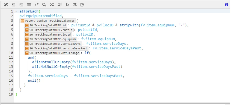Click the export arrow toolbar icon
The height and width of the screenshot is (105, 232).
click(x=82, y=5)
